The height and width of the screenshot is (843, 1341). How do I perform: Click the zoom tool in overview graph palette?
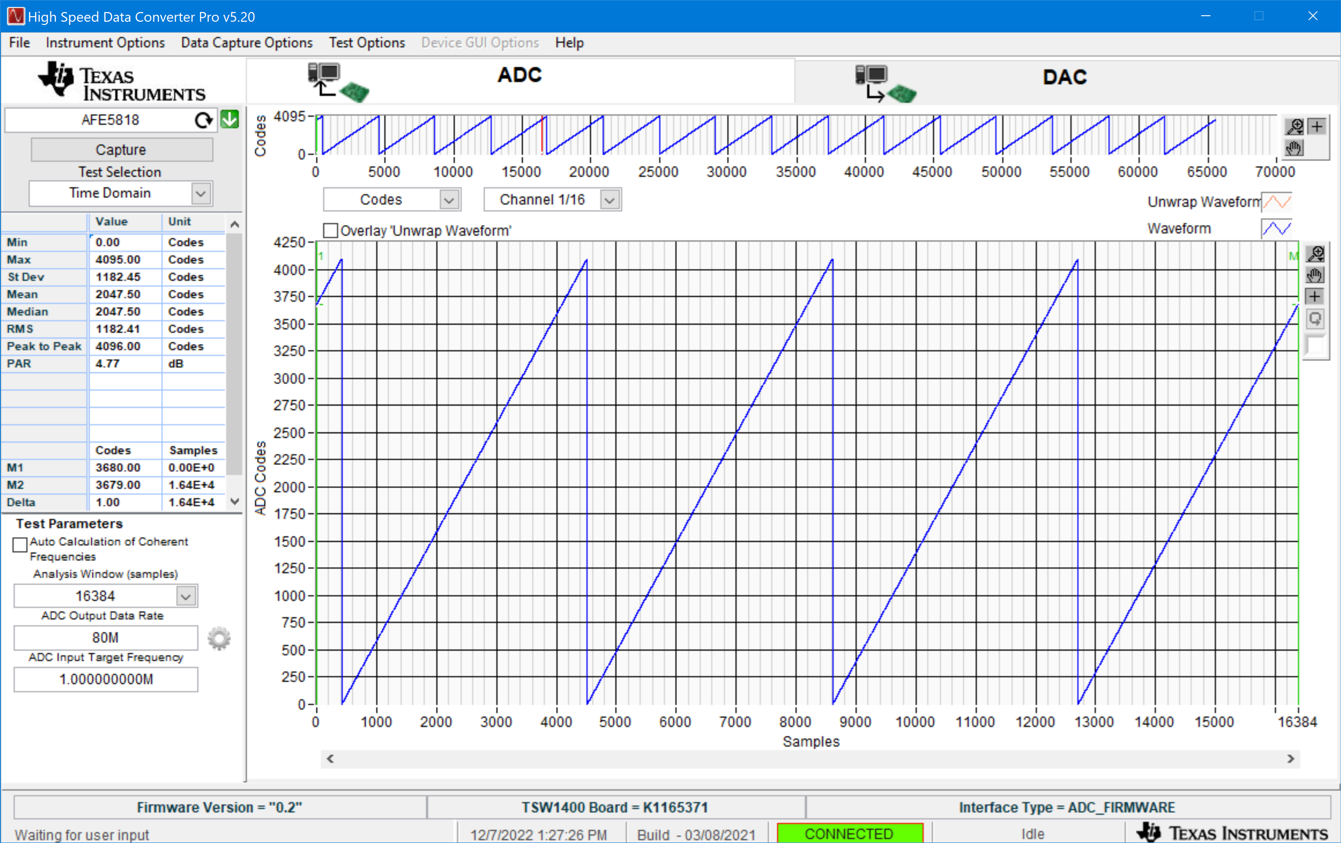point(1294,127)
